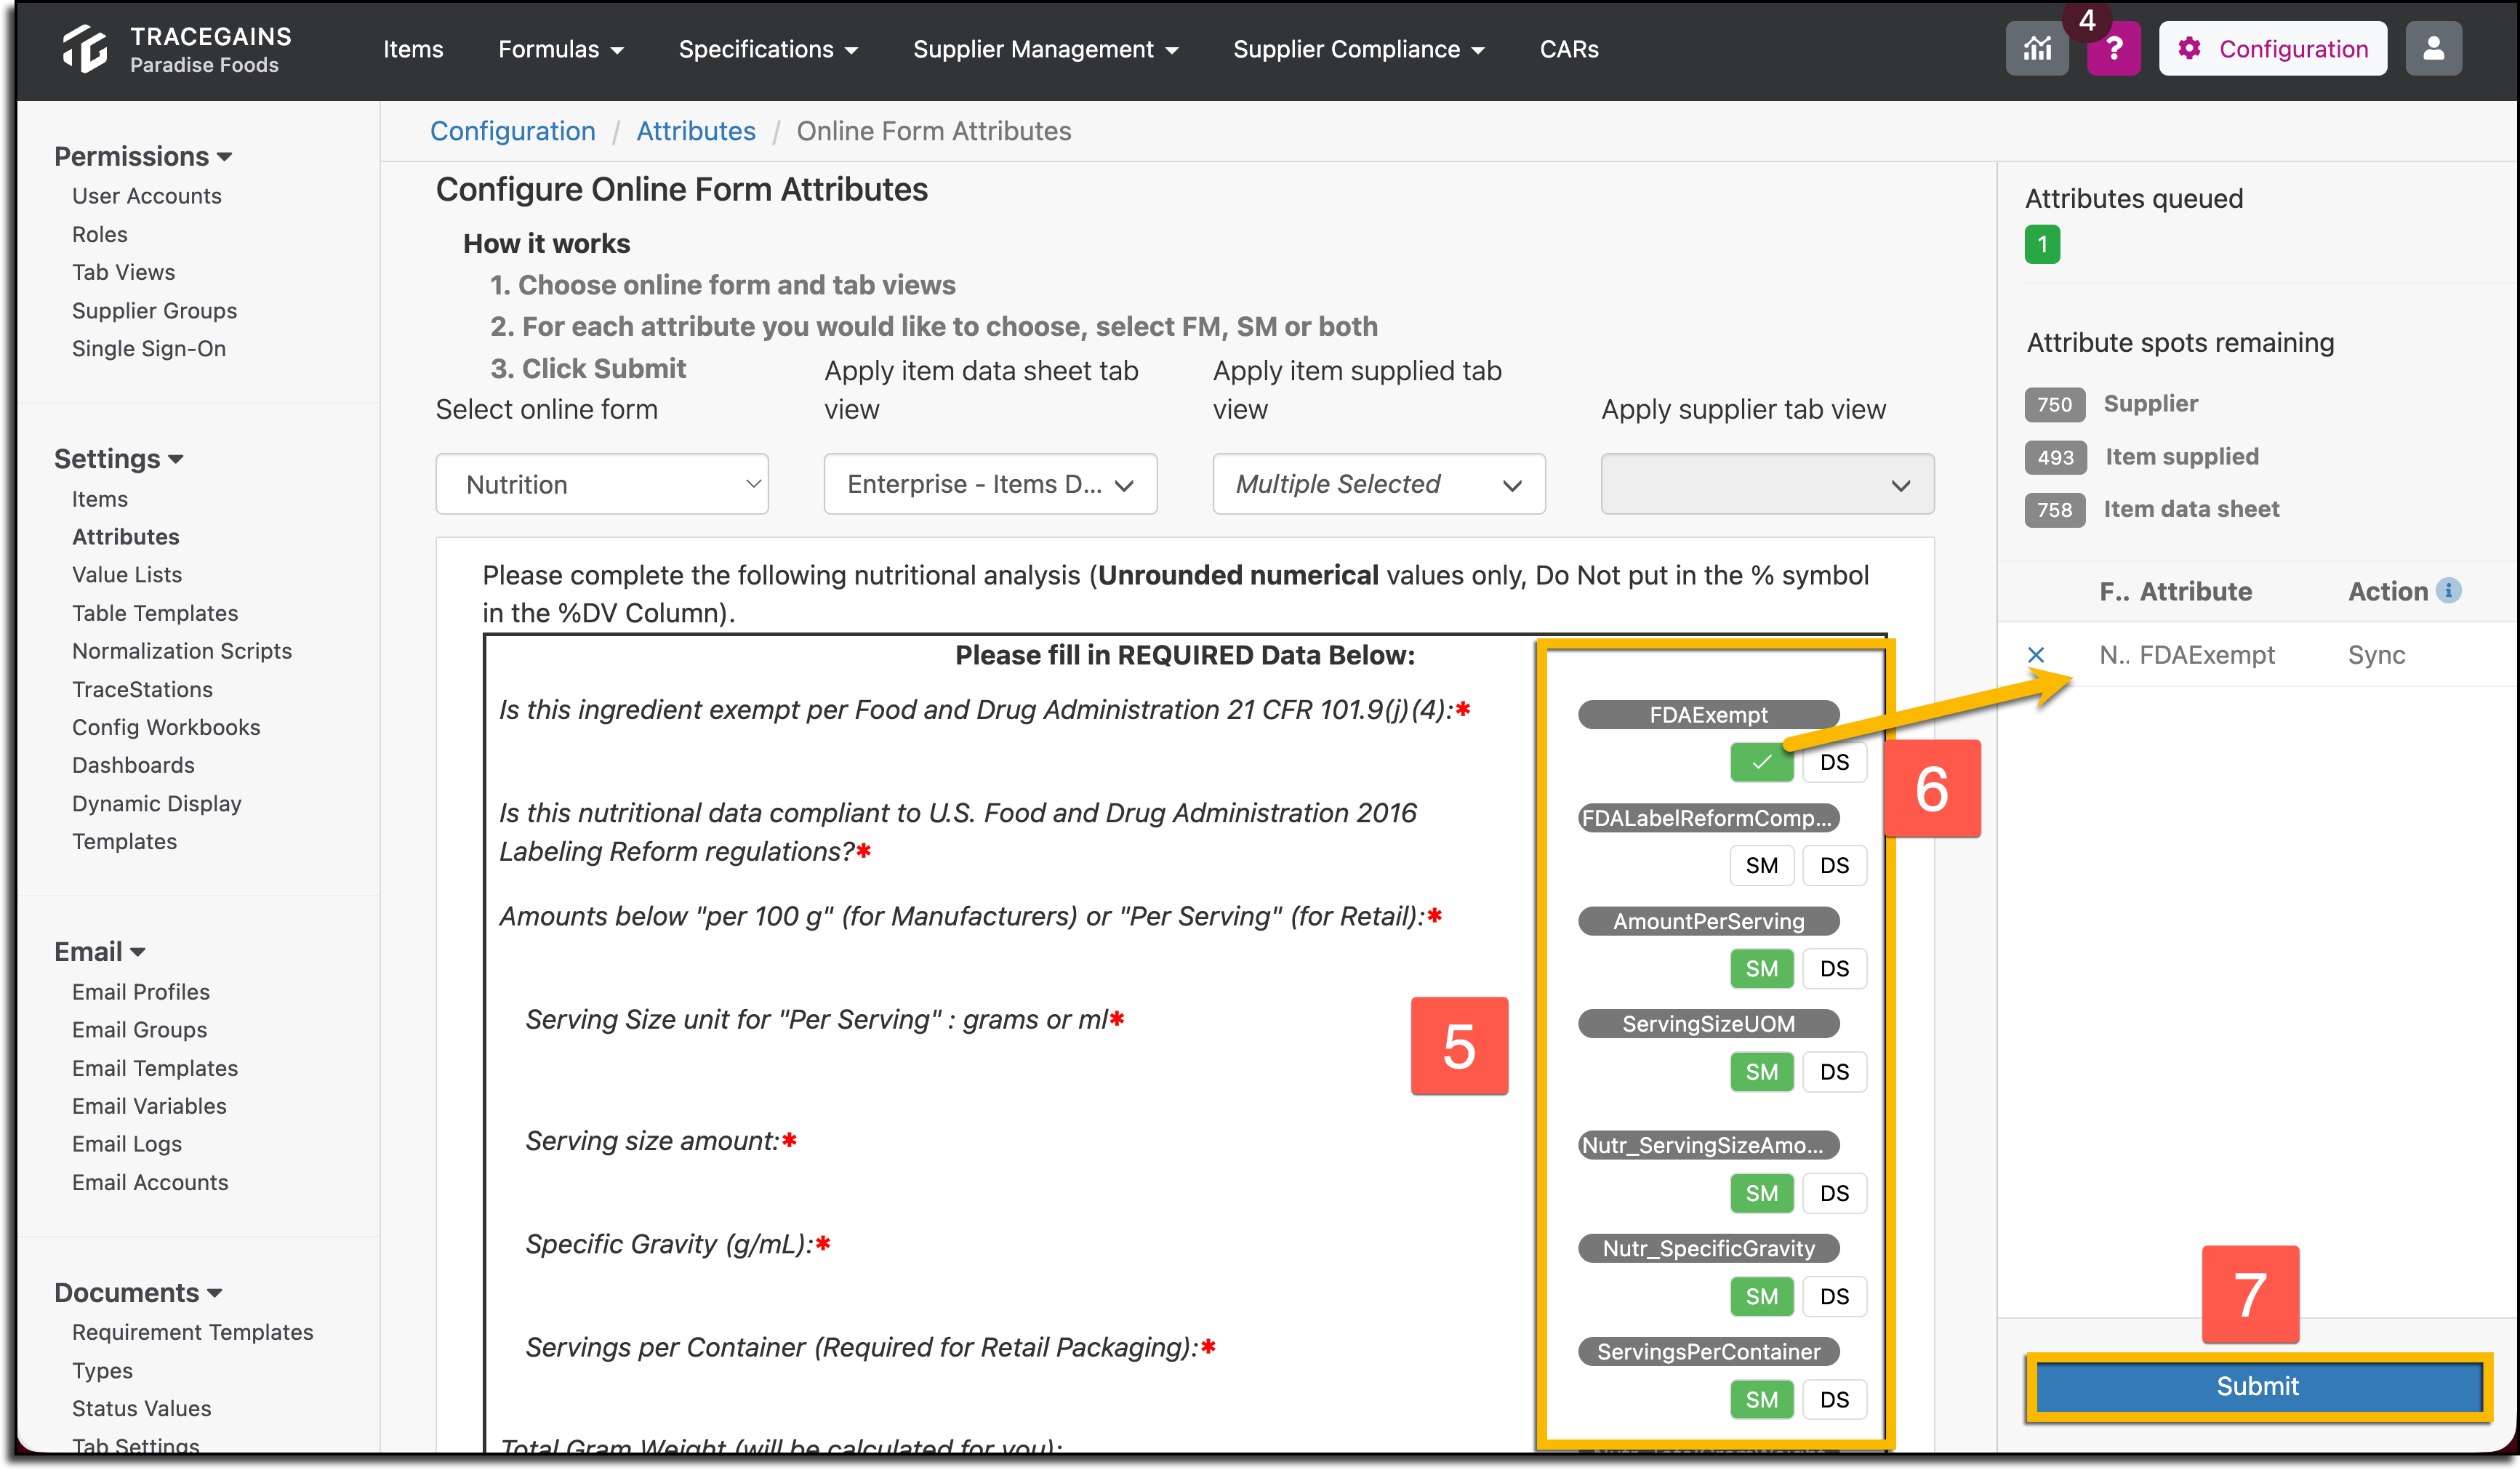Follow the Attributes breadcrumb link
2520x1470 pixels.
(696, 131)
